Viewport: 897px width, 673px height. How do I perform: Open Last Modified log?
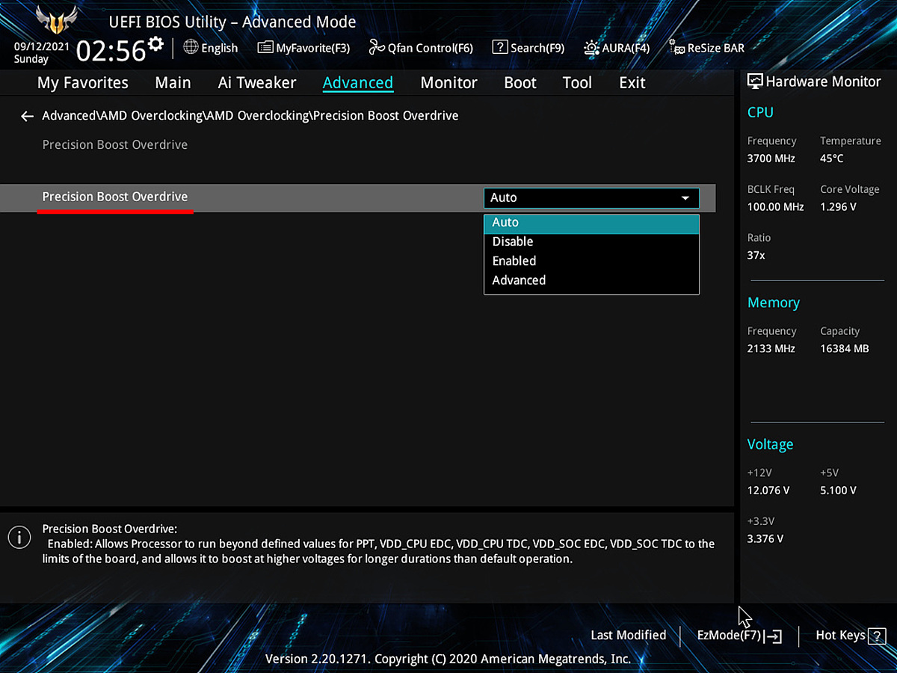[x=628, y=635]
